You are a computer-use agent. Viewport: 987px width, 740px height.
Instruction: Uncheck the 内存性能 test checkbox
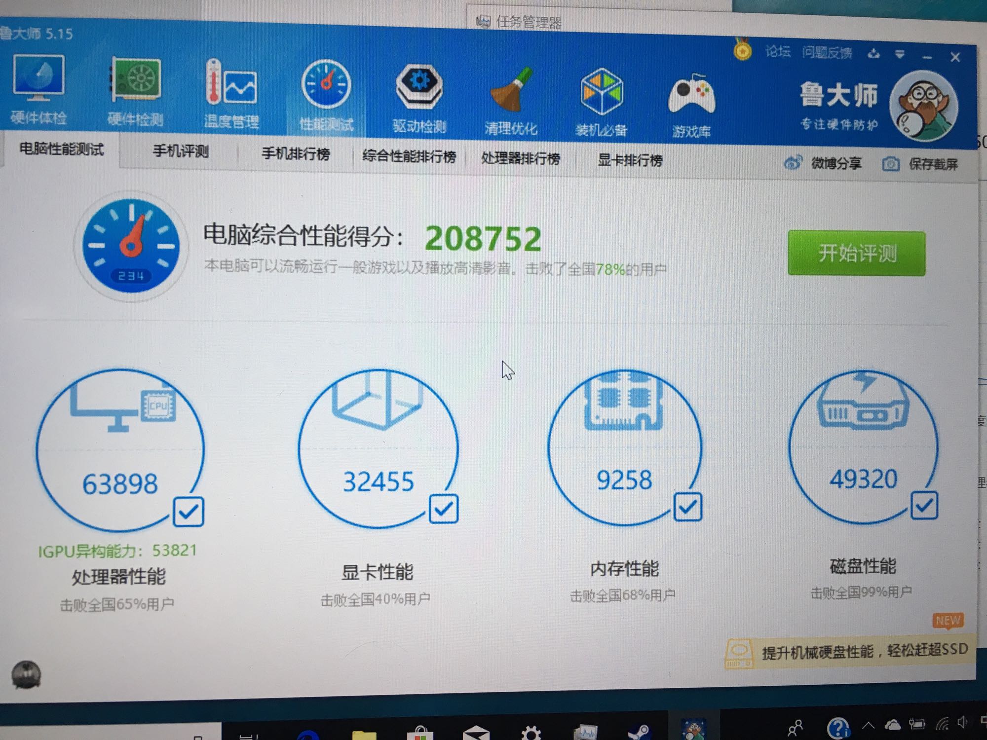coord(687,507)
